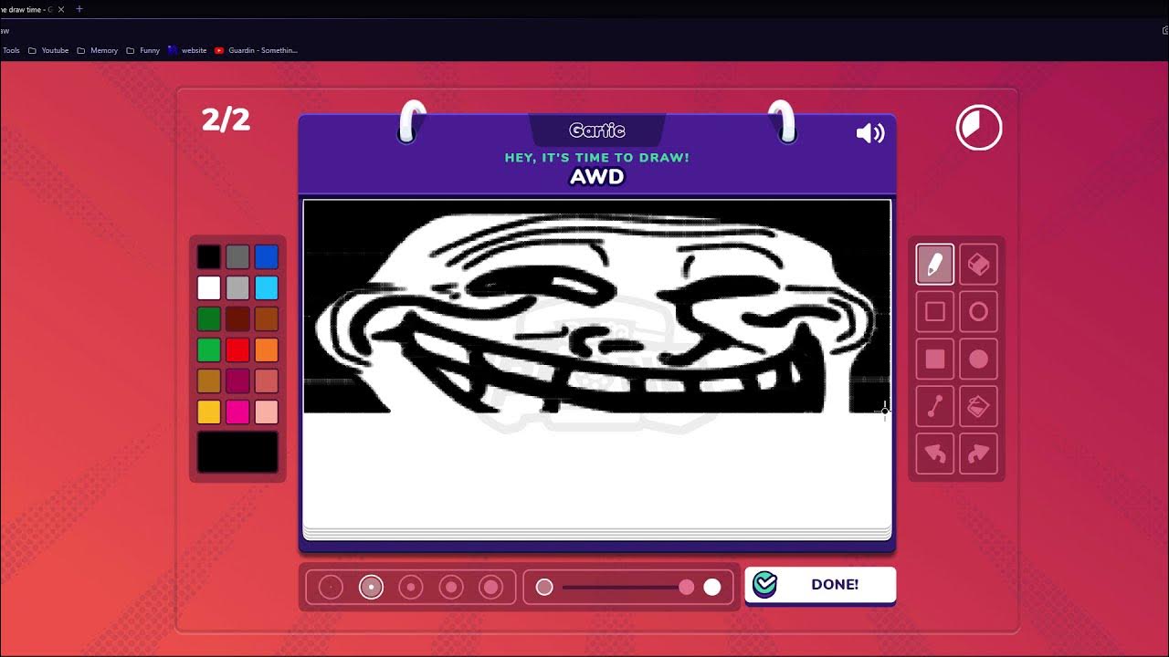Pick the light peach color swatch

click(267, 412)
